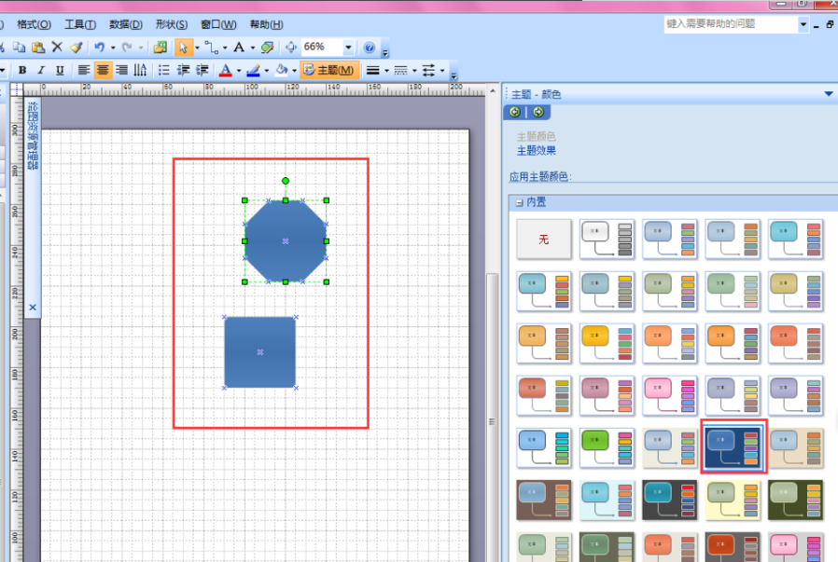838x562 pixels.
Task: Click the fill color paint bucket icon
Action: click(x=281, y=70)
